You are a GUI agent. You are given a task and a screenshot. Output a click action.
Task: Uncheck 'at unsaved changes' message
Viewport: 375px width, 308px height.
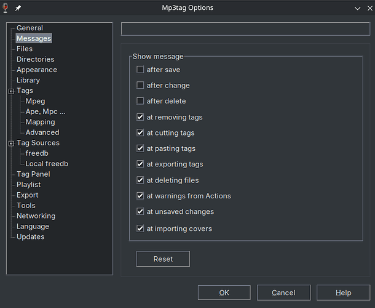pos(140,211)
